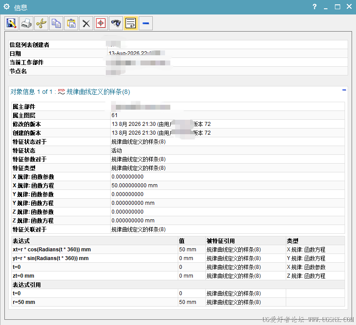Toggle the highlighted word wrap button

coord(131,23)
